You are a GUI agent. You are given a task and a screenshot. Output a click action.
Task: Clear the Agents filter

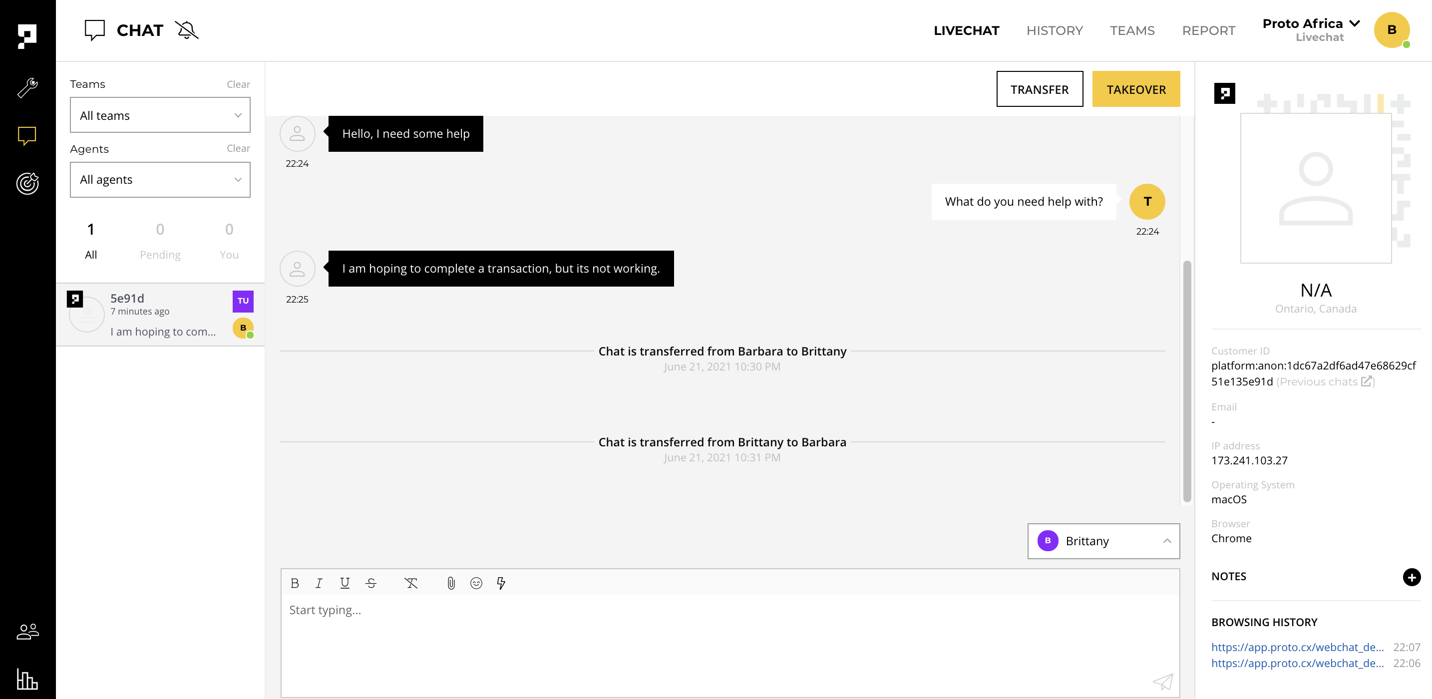click(238, 148)
